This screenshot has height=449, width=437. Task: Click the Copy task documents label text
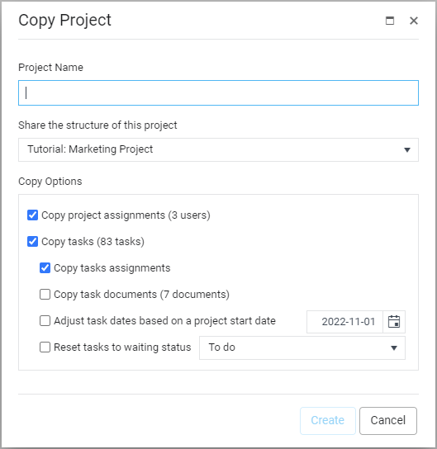tap(141, 295)
